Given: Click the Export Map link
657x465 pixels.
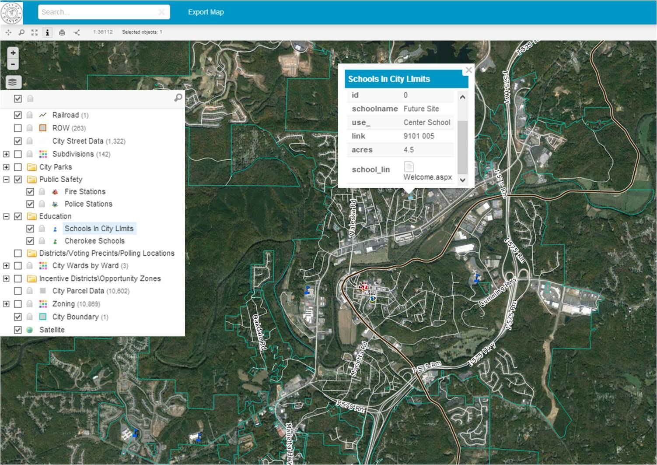Looking at the screenshot, I should tap(206, 12).
